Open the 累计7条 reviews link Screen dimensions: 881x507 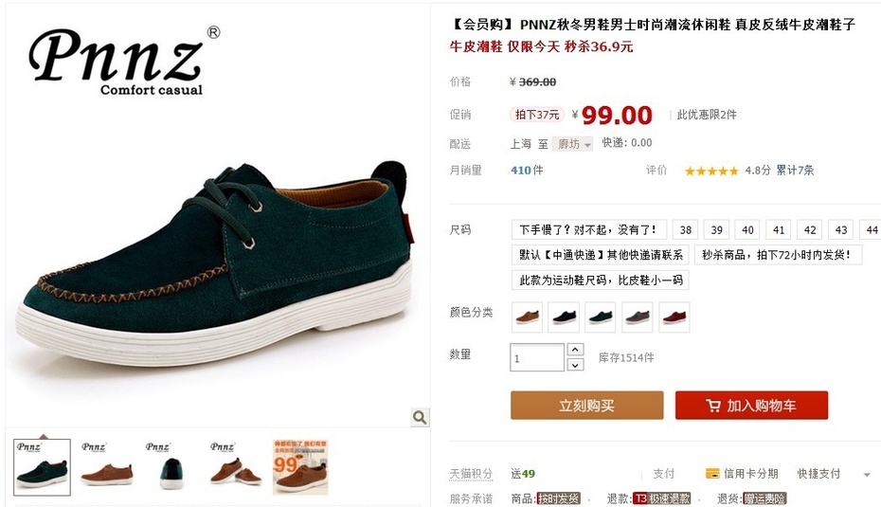click(795, 171)
